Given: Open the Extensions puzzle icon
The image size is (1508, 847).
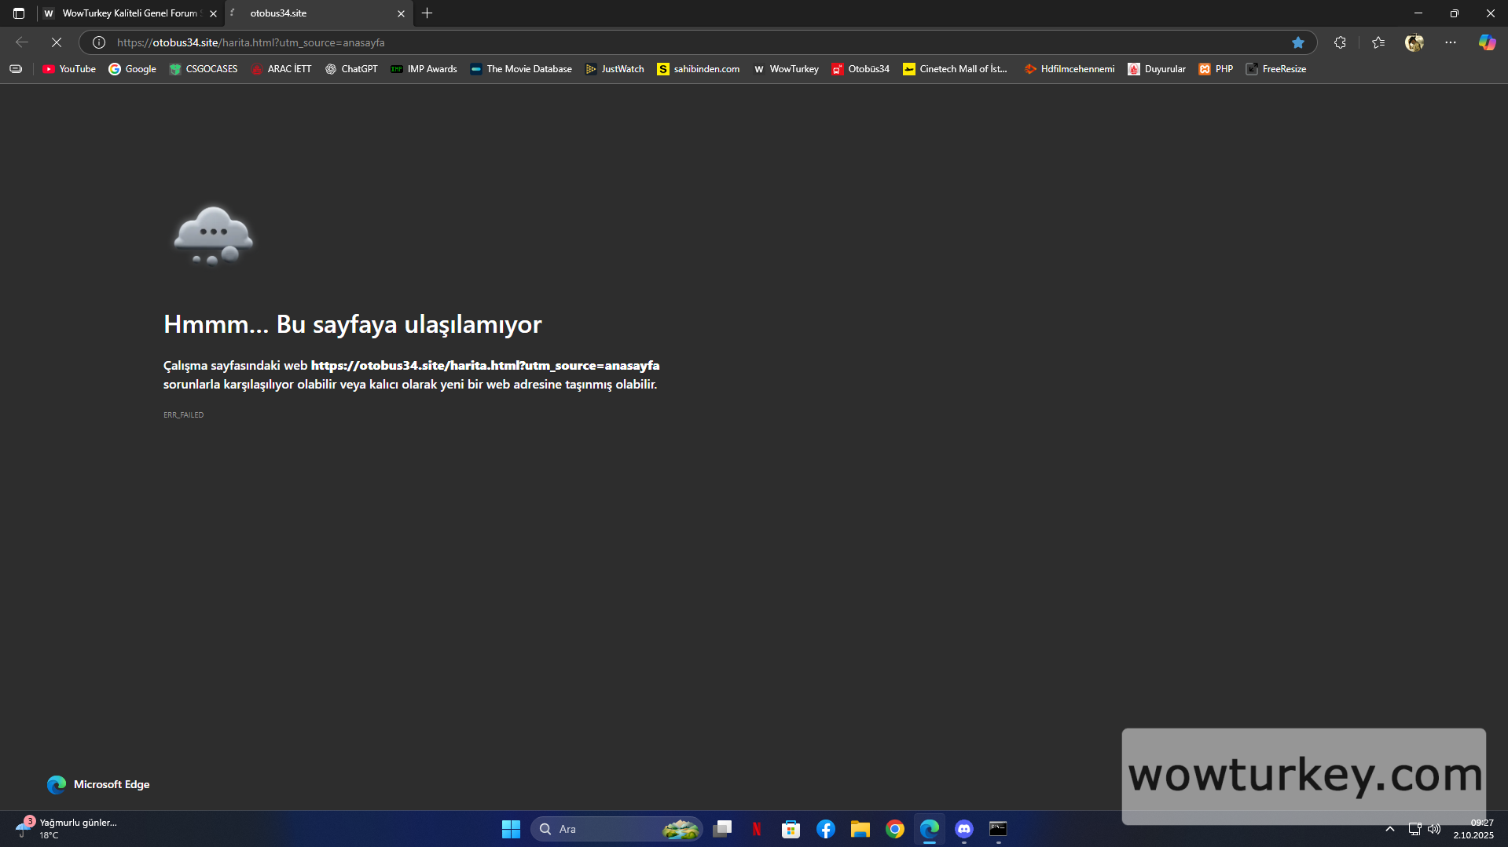Looking at the screenshot, I should [1340, 42].
